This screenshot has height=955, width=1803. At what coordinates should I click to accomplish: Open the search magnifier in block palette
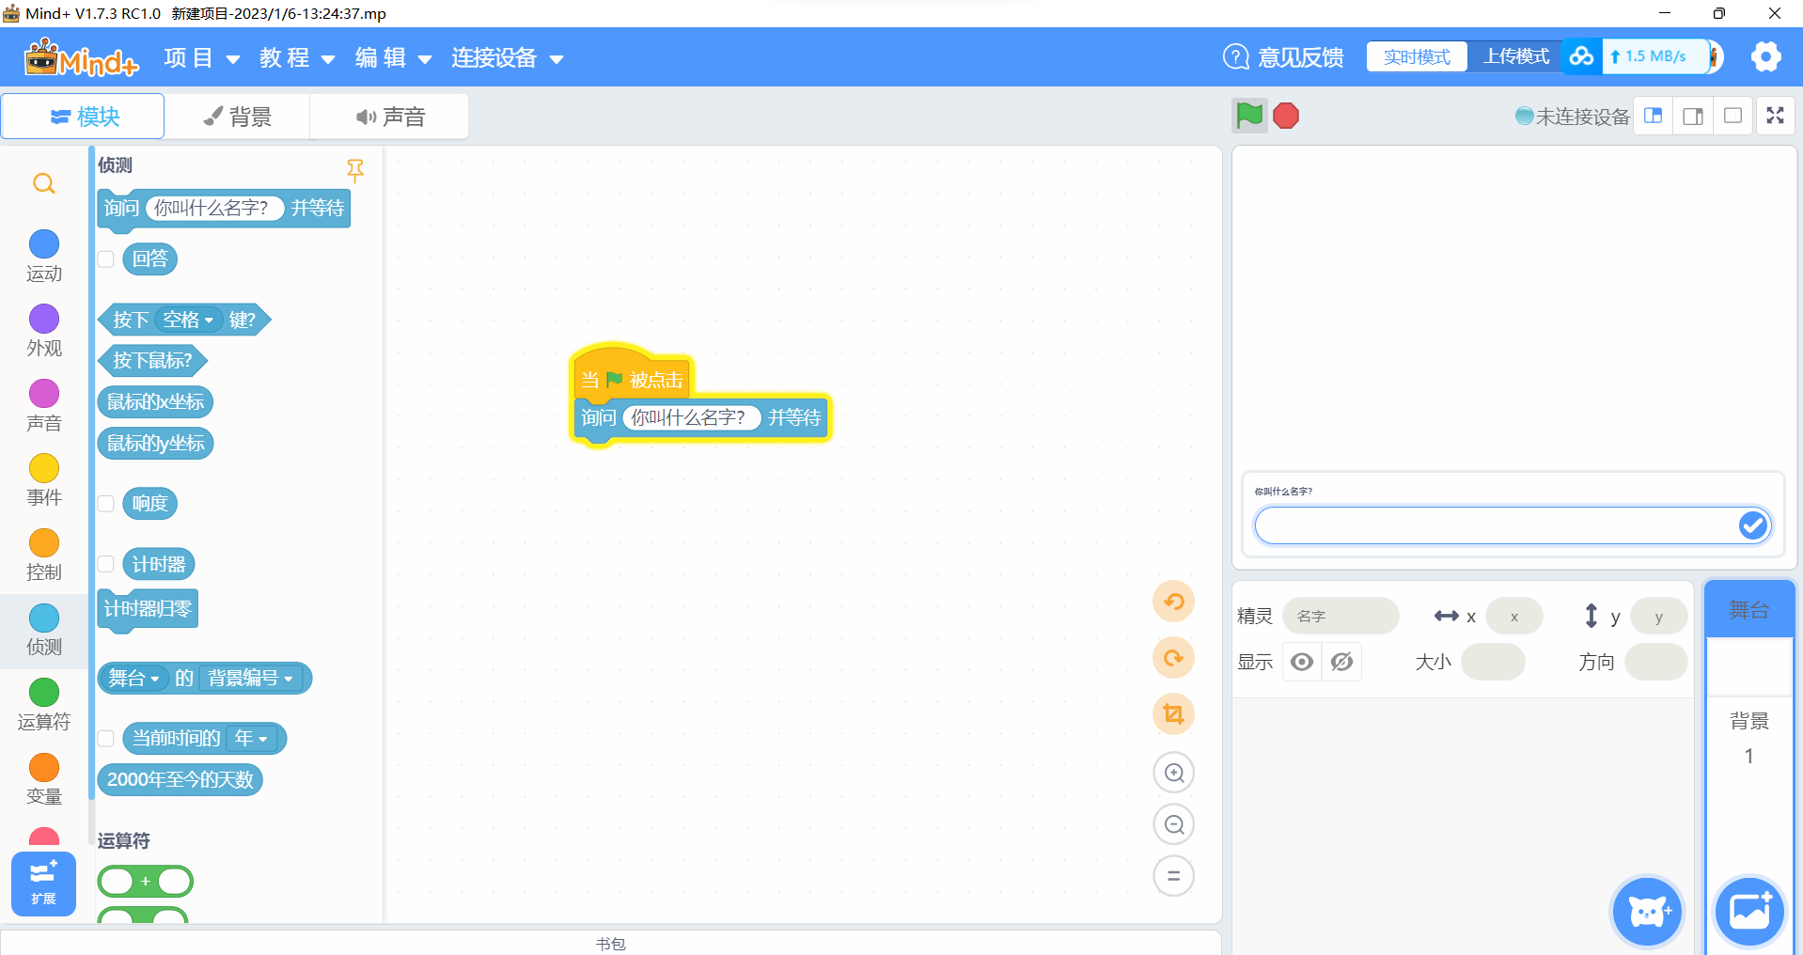point(44,183)
